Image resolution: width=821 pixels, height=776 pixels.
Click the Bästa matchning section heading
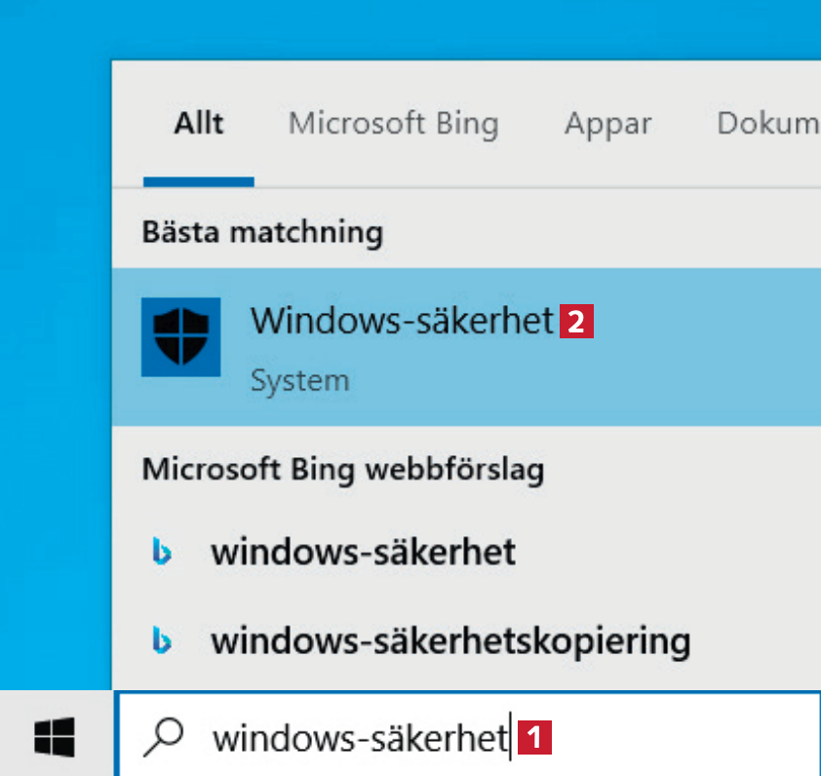point(262,232)
